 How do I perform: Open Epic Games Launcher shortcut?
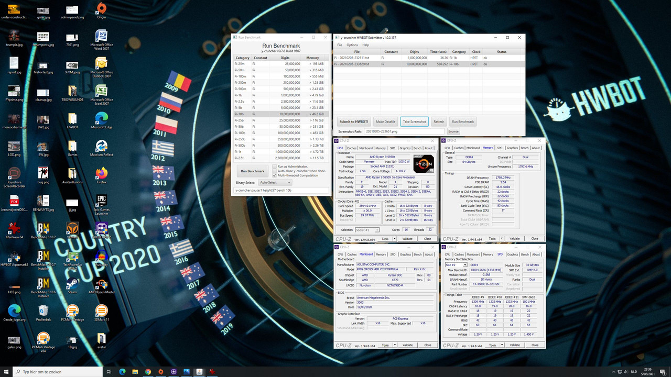pos(102,205)
